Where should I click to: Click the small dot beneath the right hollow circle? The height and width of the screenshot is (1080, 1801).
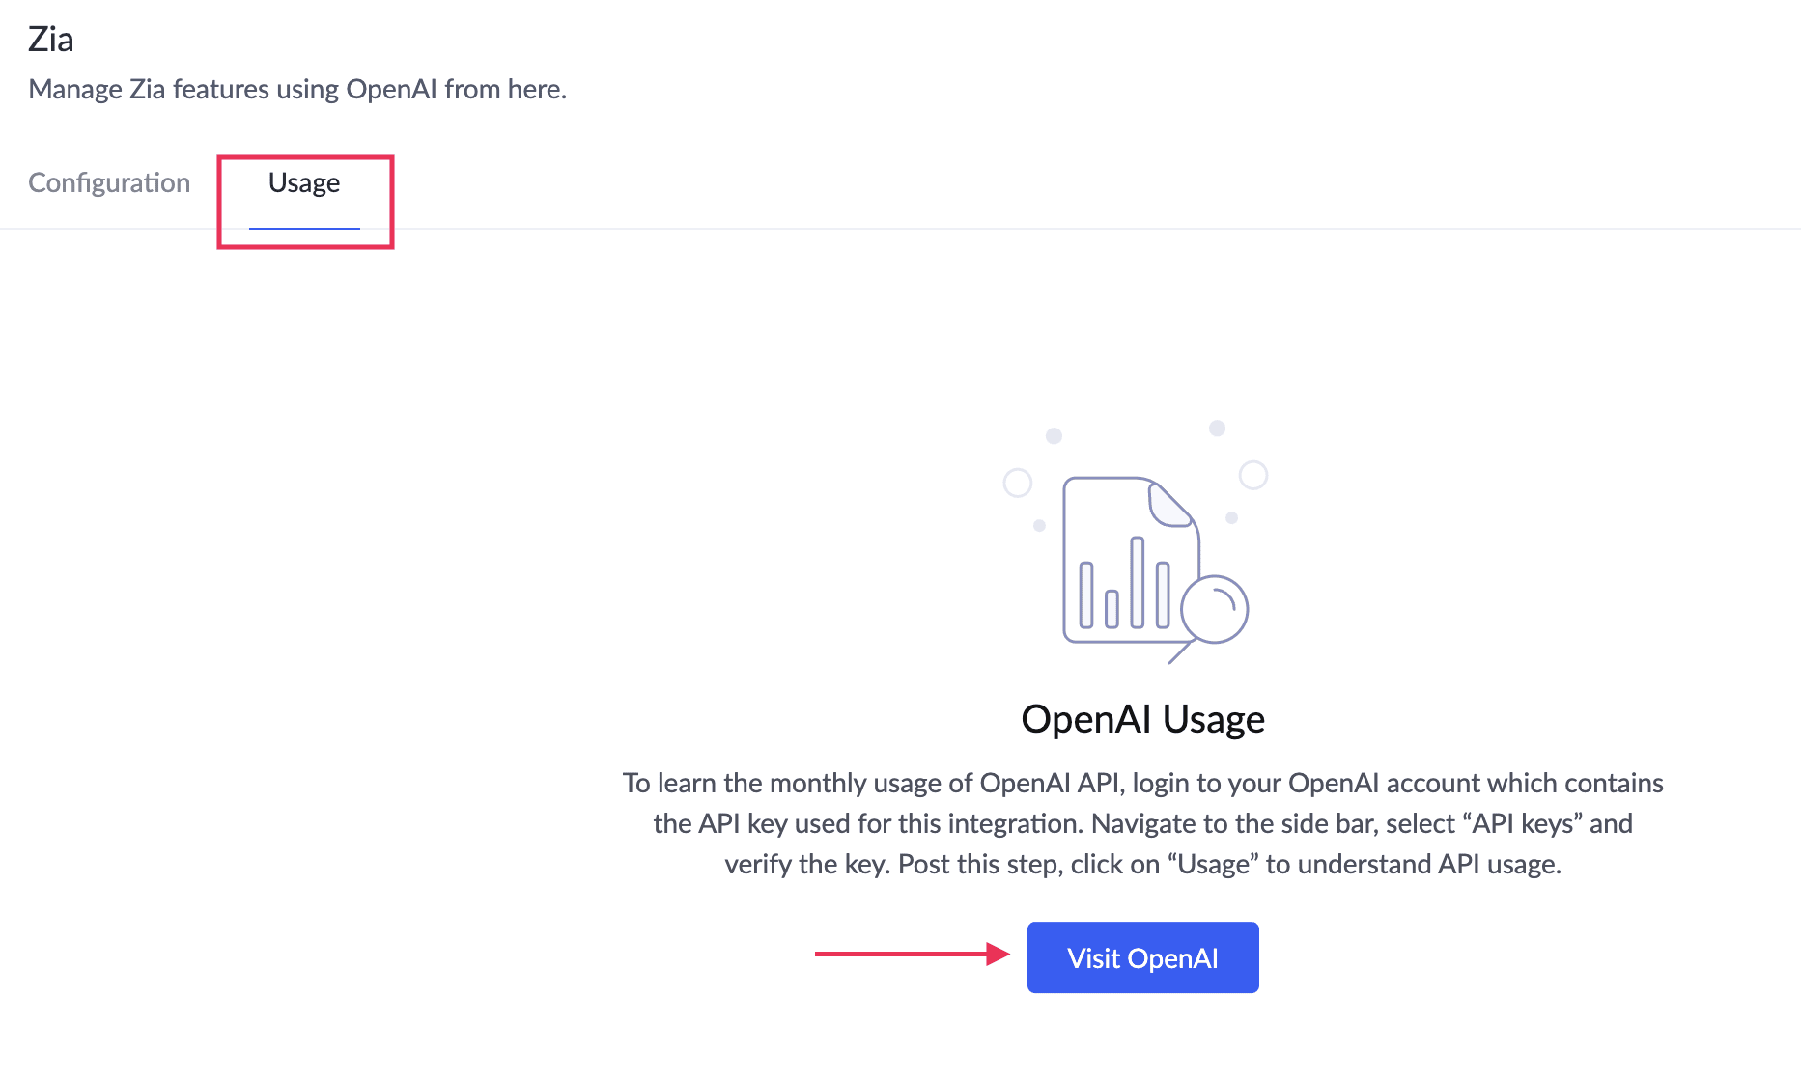point(1232,518)
